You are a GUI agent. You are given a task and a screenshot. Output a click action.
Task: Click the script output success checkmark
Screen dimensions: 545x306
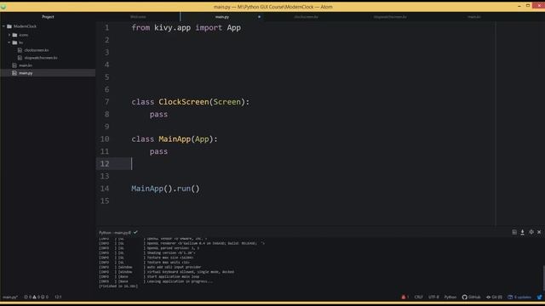[x=135, y=232]
